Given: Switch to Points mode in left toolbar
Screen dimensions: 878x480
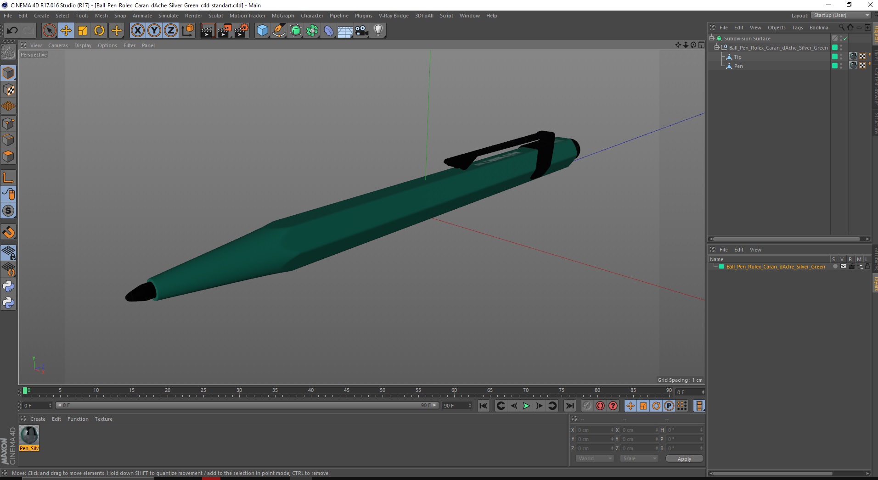Looking at the screenshot, I should click(x=8, y=123).
